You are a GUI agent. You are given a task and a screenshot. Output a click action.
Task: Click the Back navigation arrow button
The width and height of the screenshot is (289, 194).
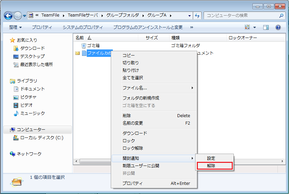(x=8, y=16)
